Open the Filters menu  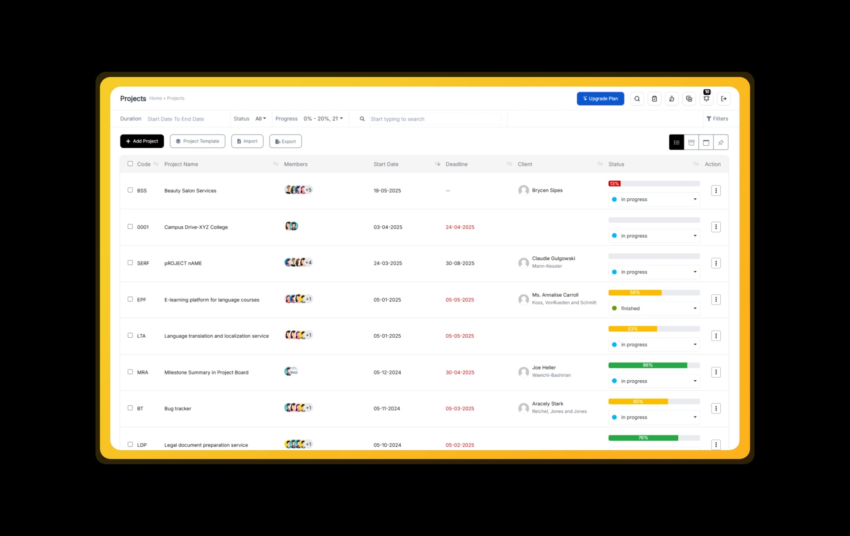click(718, 119)
